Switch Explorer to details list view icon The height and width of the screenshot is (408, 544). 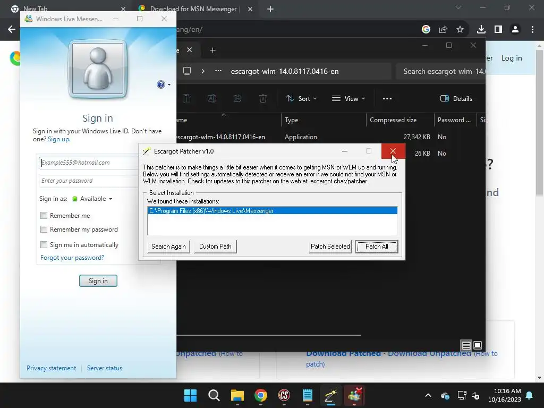[x=466, y=345]
